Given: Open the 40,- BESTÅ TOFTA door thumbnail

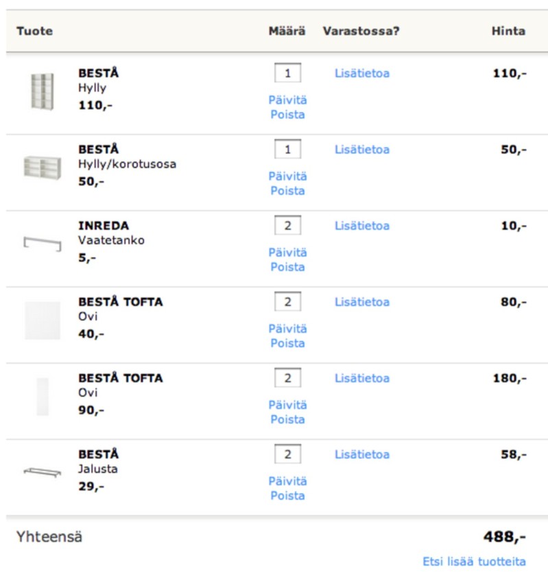Looking at the screenshot, I should (43, 321).
